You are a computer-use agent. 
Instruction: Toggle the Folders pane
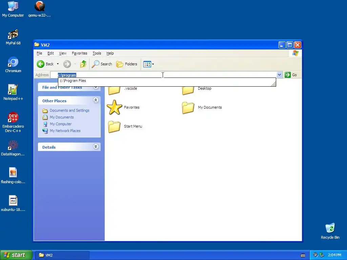tap(127, 64)
